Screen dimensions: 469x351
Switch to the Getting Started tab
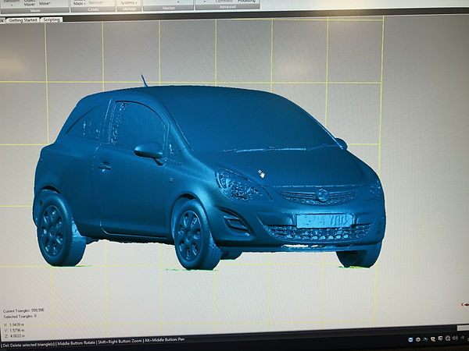pos(23,20)
